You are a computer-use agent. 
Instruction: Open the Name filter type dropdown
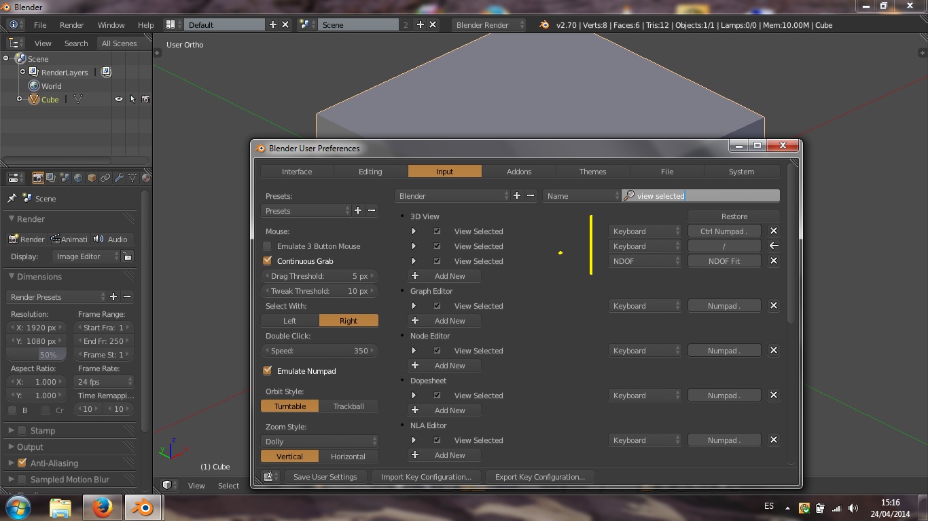(x=582, y=195)
